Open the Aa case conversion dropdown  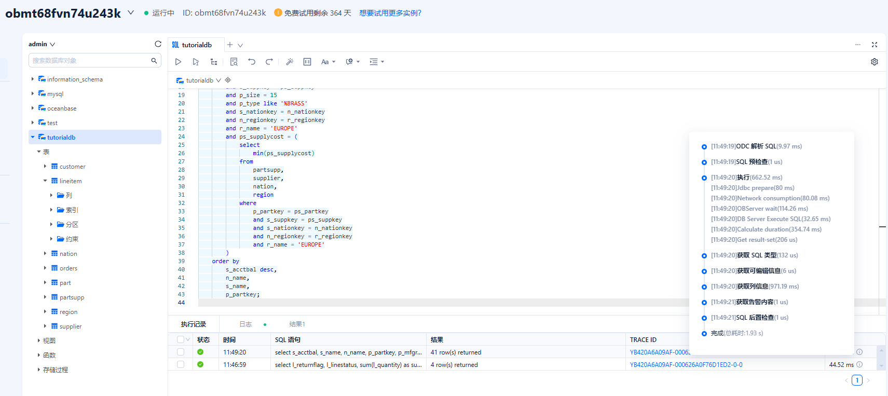pos(328,62)
